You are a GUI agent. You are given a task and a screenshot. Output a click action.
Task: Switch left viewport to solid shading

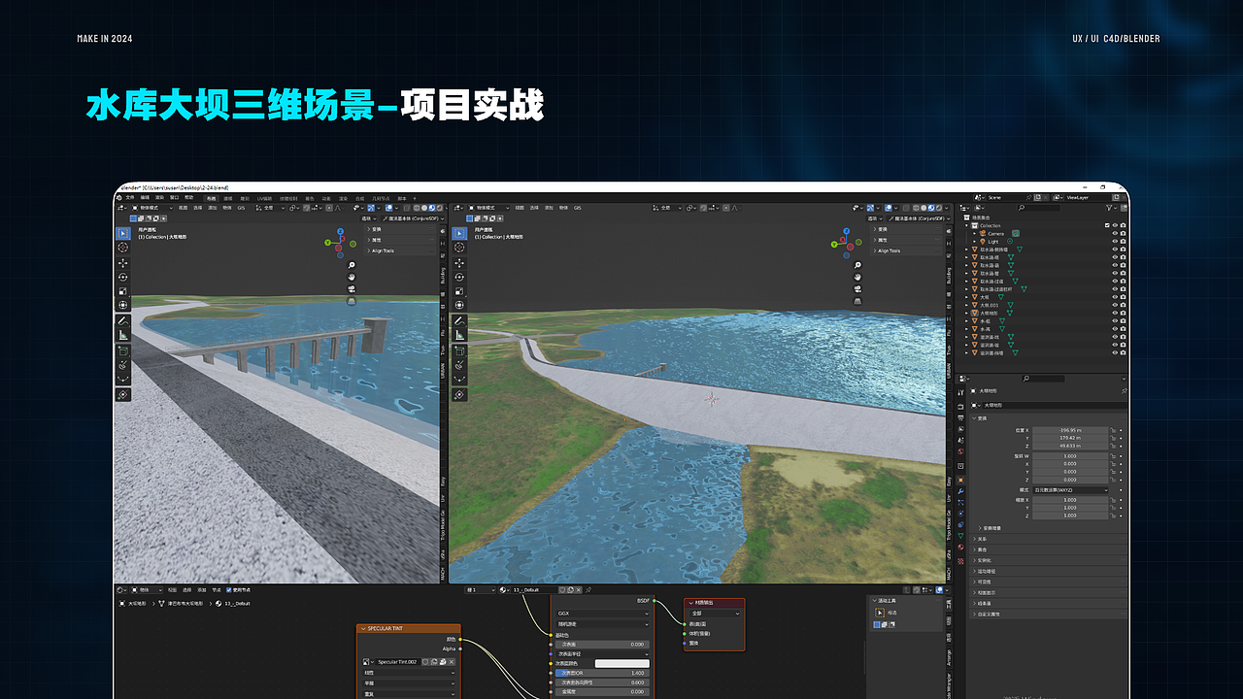[x=424, y=208]
